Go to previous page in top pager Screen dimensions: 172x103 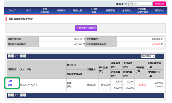[x=13, y=56]
